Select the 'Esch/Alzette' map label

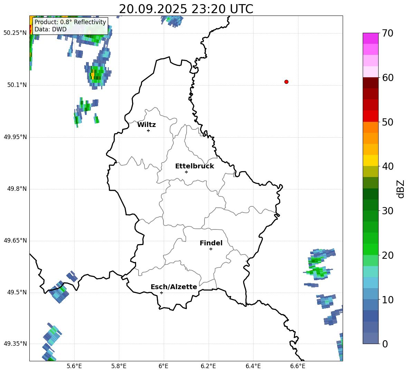174,287
